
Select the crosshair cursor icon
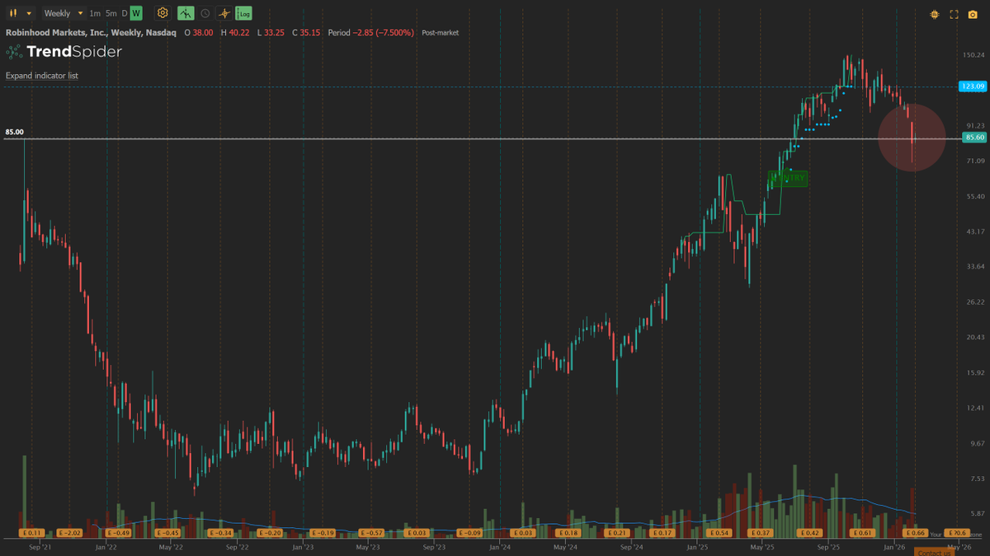(224, 13)
